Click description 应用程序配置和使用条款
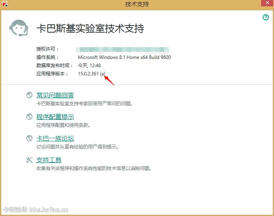This screenshot has height=216, width=274. point(63,125)
